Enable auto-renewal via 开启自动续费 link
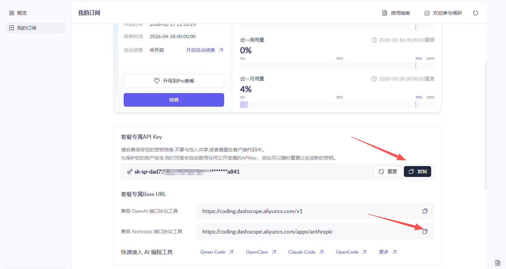 click(204, 50)
